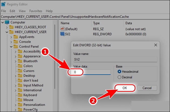Collapse the Computer root node
The image size is (170, 112).
click(2, 23)
